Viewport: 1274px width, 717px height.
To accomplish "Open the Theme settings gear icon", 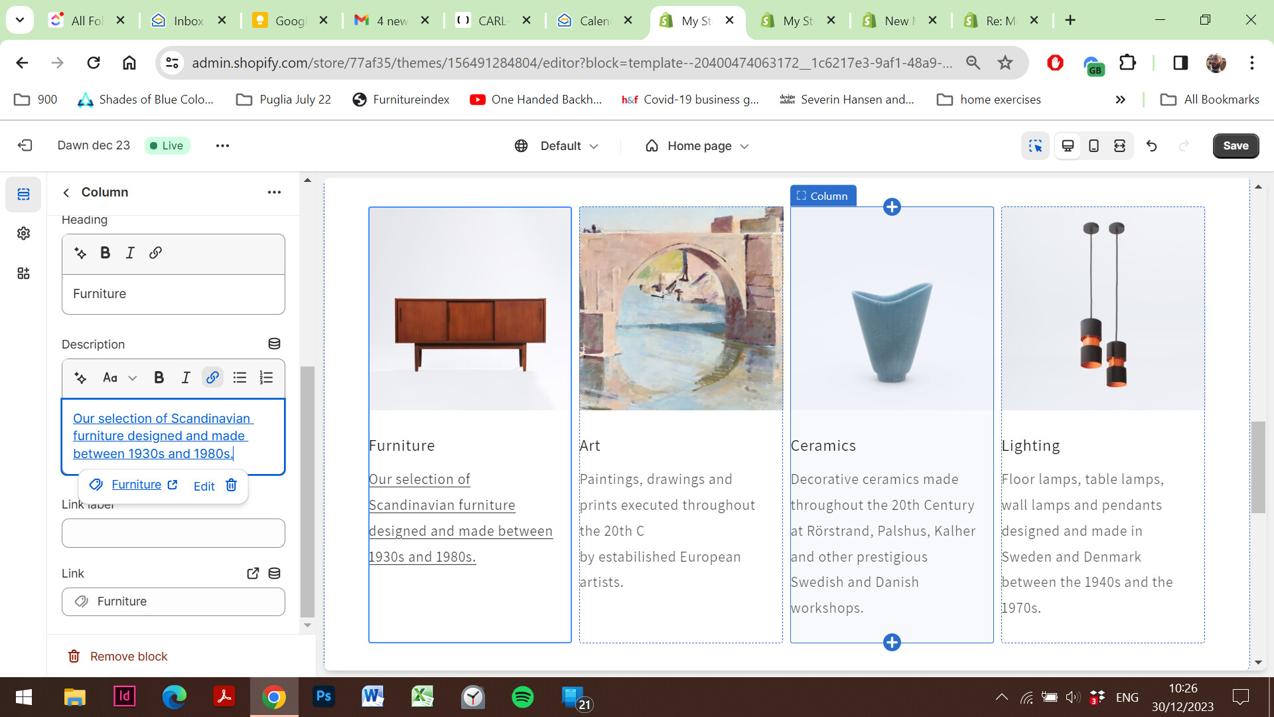I will click(24, 234).
